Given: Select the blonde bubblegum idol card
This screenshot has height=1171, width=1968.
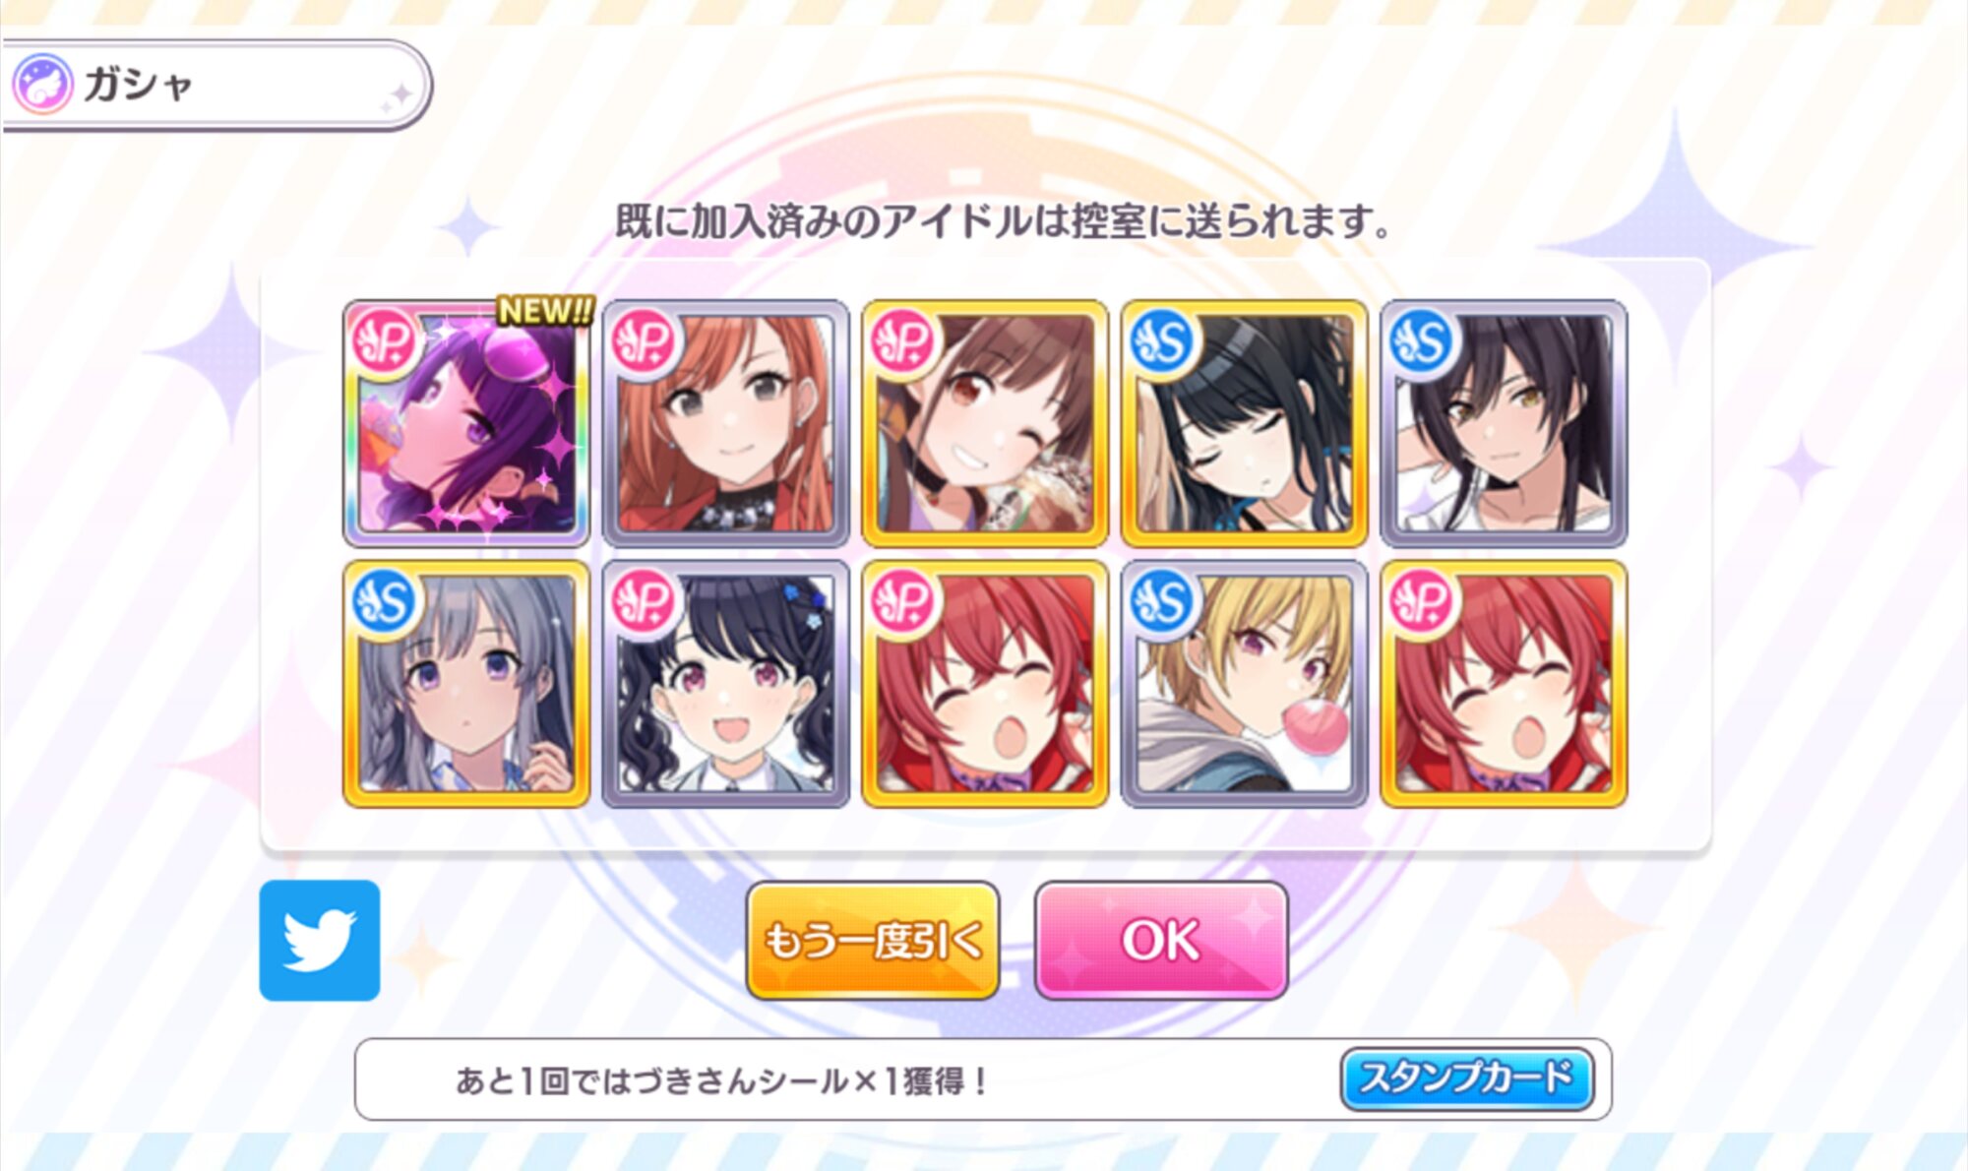Looking at the screenshot, I should coord(1245,684).
